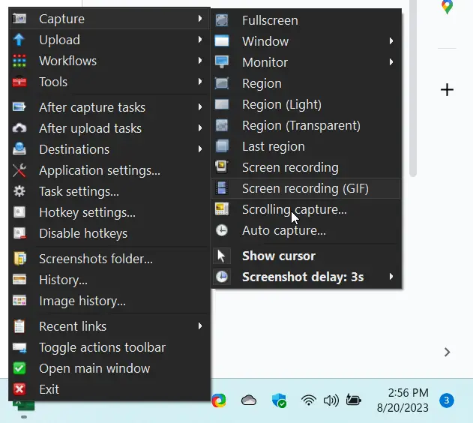
Task: Expand the After capture tasks arrow
Action: click(200, 106)
